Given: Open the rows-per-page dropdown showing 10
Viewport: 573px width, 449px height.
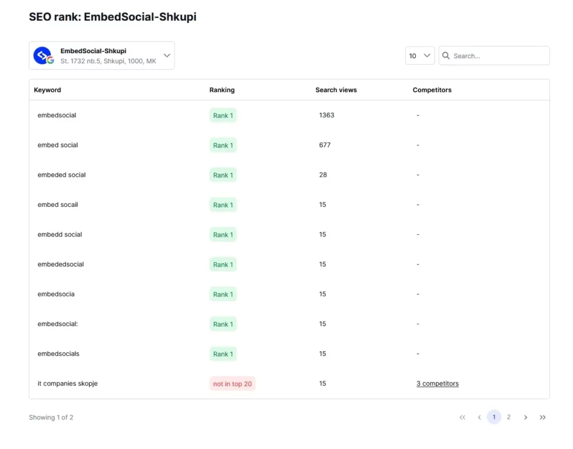Looking at the screenshot, I should [420, 56].
